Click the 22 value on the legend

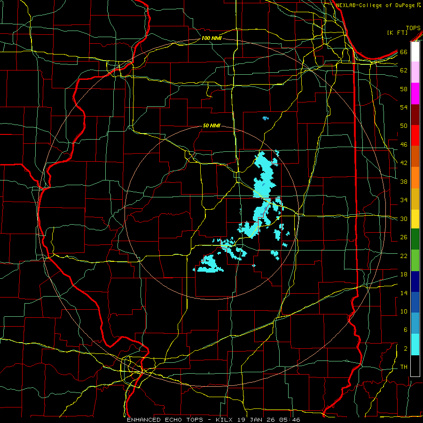click(404, 256)
